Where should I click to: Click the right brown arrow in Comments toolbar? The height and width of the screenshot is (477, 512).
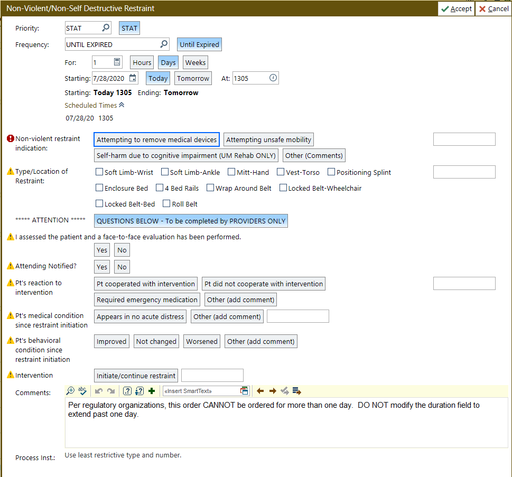273,391
